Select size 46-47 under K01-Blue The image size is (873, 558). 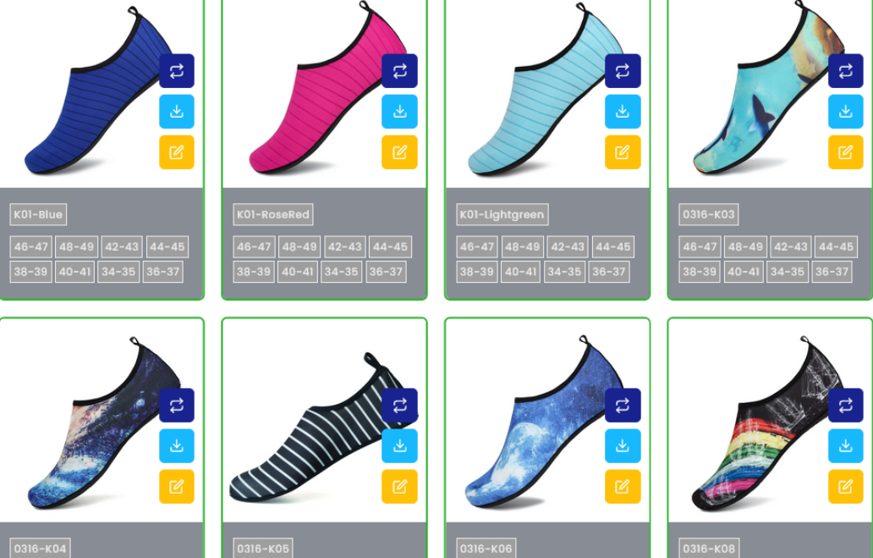click(31, 247)
